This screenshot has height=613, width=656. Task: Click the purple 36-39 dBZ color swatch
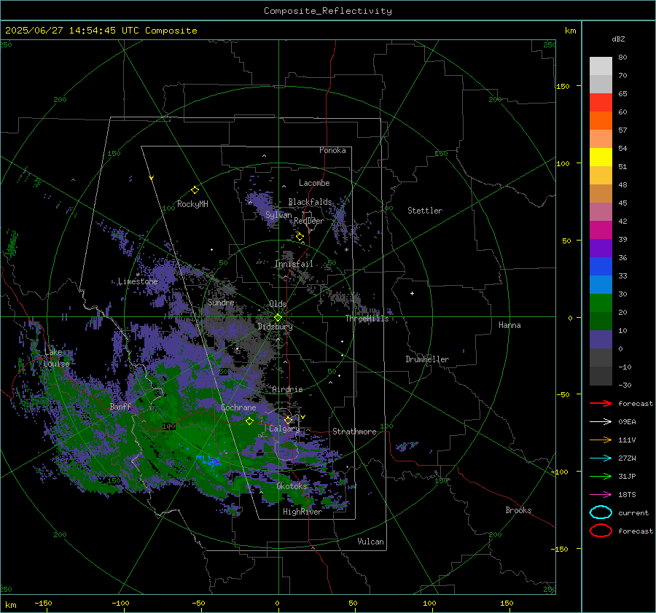click(x=601, y=249)
